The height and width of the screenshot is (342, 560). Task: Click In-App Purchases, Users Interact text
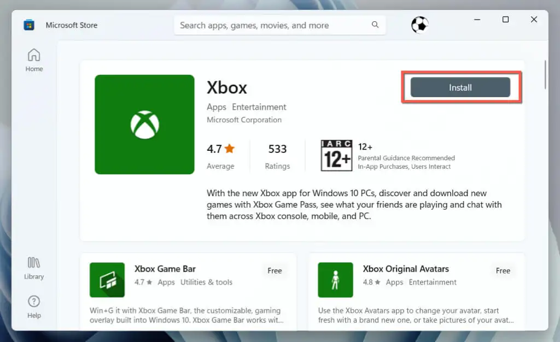(404, 167)
